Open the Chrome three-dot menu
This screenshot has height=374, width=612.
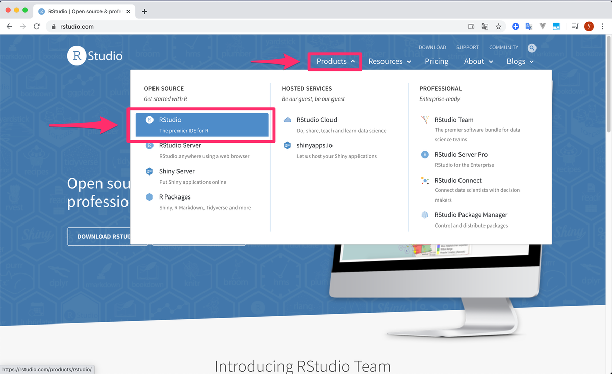(603, 27)
